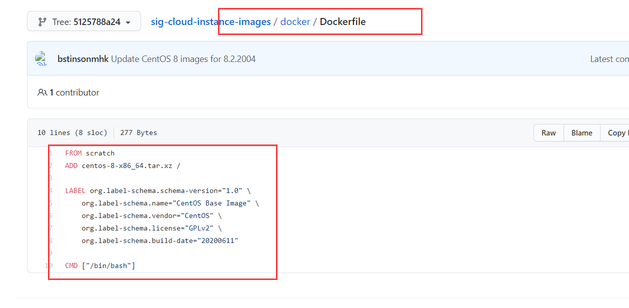
Task: View the Raw file contents
Action: [x=548, y=133]
